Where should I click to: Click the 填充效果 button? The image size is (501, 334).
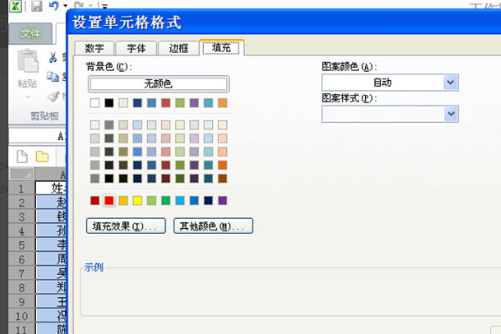click(125, 226)
